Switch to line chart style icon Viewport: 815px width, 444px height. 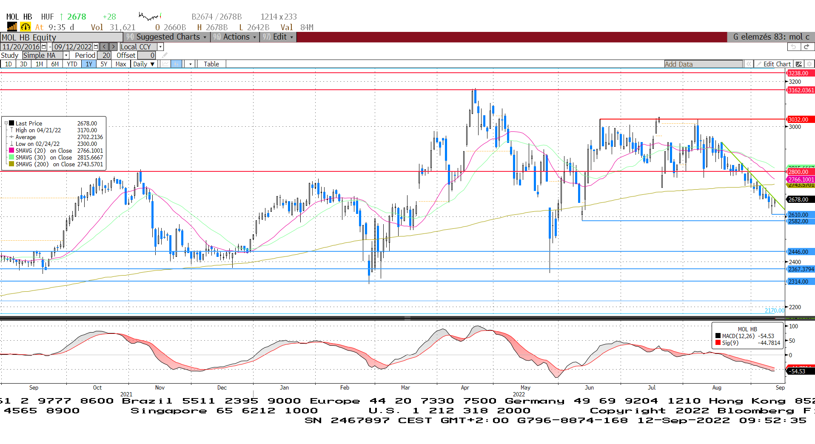click(x=165, y=64)
